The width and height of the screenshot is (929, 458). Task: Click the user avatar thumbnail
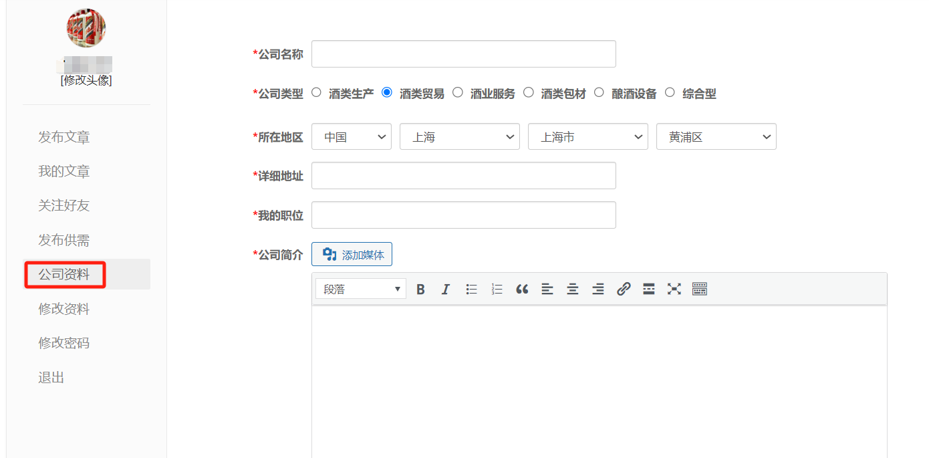point(86,28)
